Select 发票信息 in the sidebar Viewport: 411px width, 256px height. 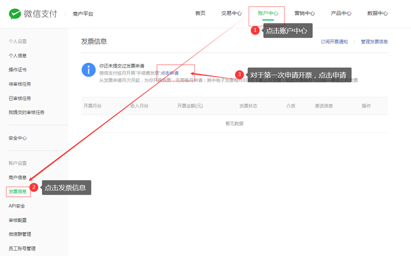pos(18,191)
